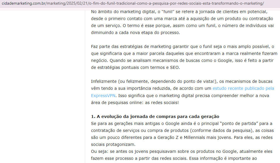280x163 pixels.
Task: Open the 'estudo recente publicado pela' link
Action: (x=243, y=88)
